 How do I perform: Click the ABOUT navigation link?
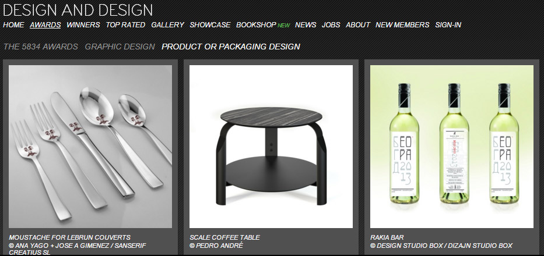click(358, 25)
